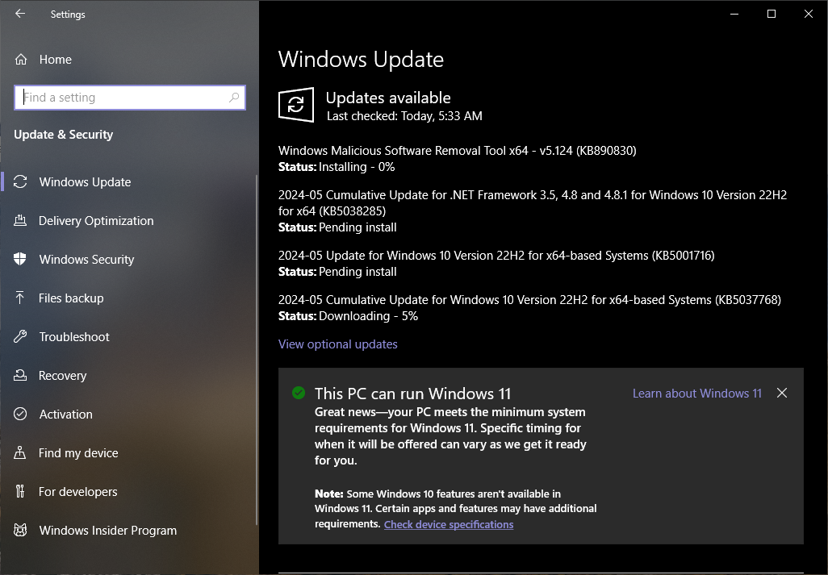Open the Windows Update section
Image resolution: width=828 pixels, height=575 pixels.
click(129, 182)
